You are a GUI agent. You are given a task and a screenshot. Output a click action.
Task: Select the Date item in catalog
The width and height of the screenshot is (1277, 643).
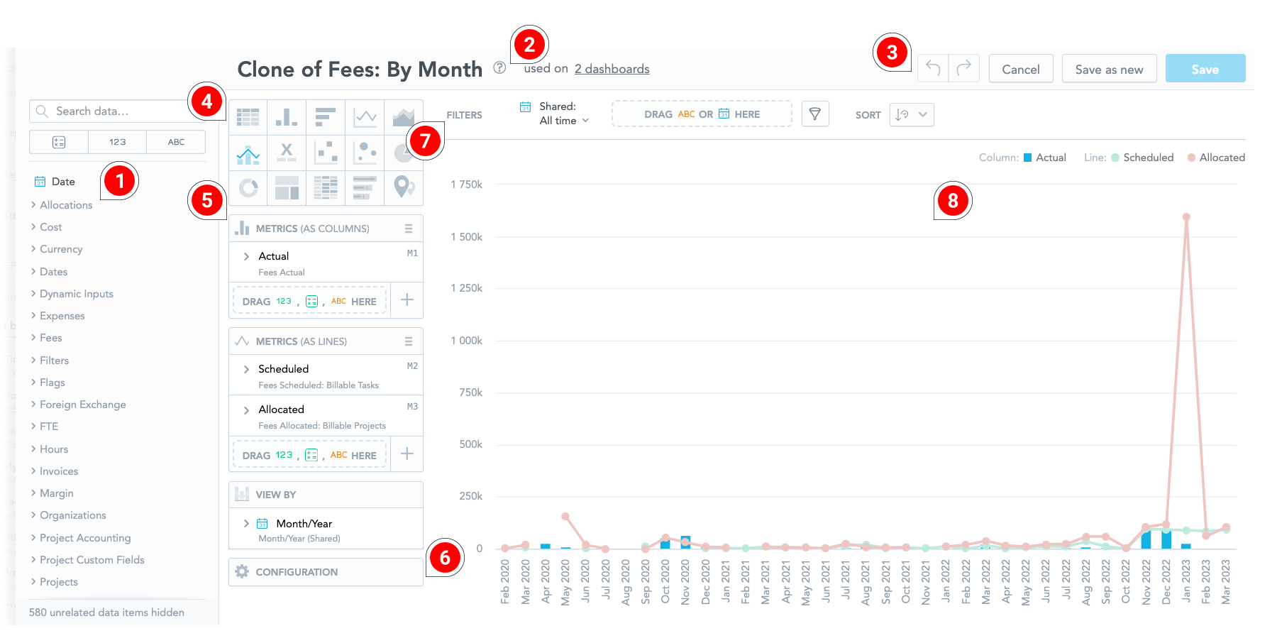click(55, 182)
